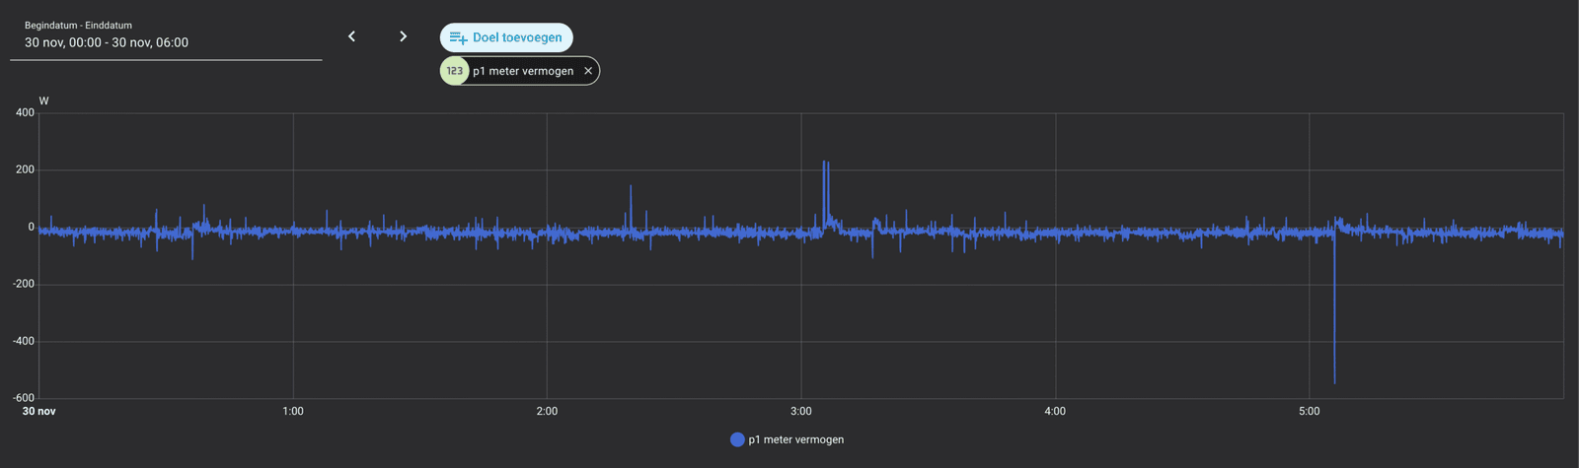Click the blue legend color dot
Screen dimensions: 1579x468
coord(737,439)
